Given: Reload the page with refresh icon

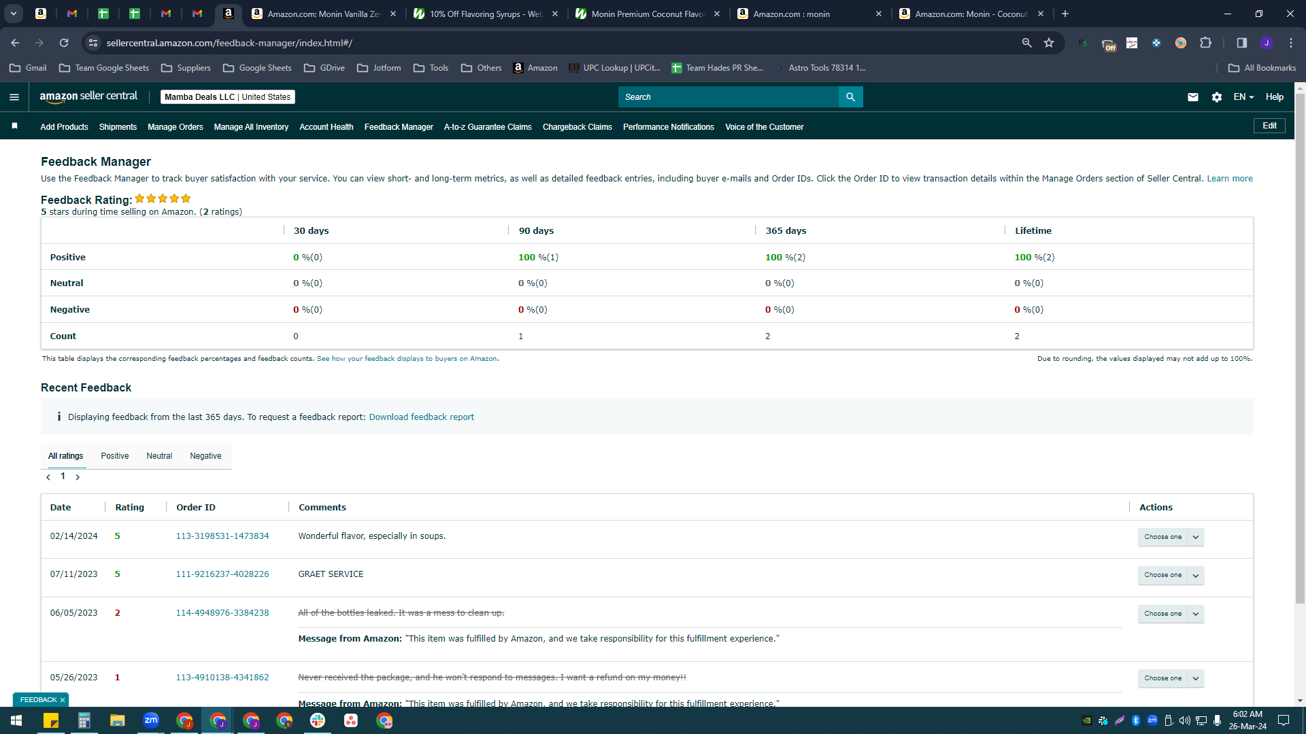Looking at the screenshot, I should tap(64, 43).
